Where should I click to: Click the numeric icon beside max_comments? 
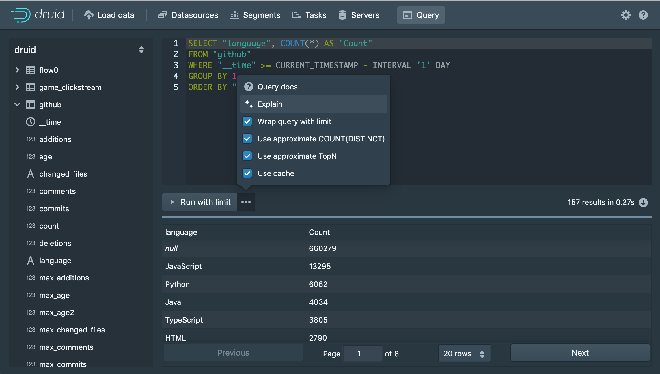31,347
